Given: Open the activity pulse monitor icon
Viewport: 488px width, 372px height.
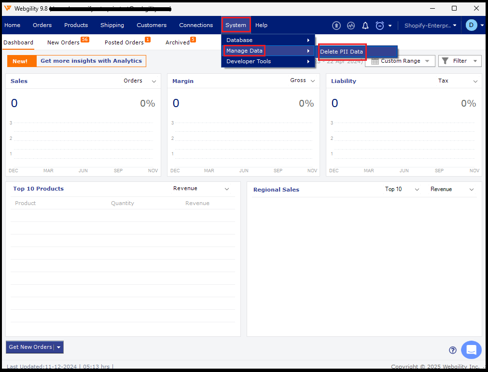Looking at the screenshot, I should point(351,26).
